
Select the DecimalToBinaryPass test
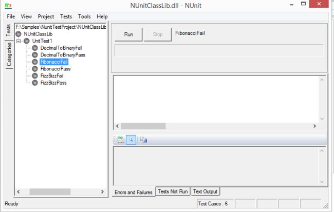(63, 55)
